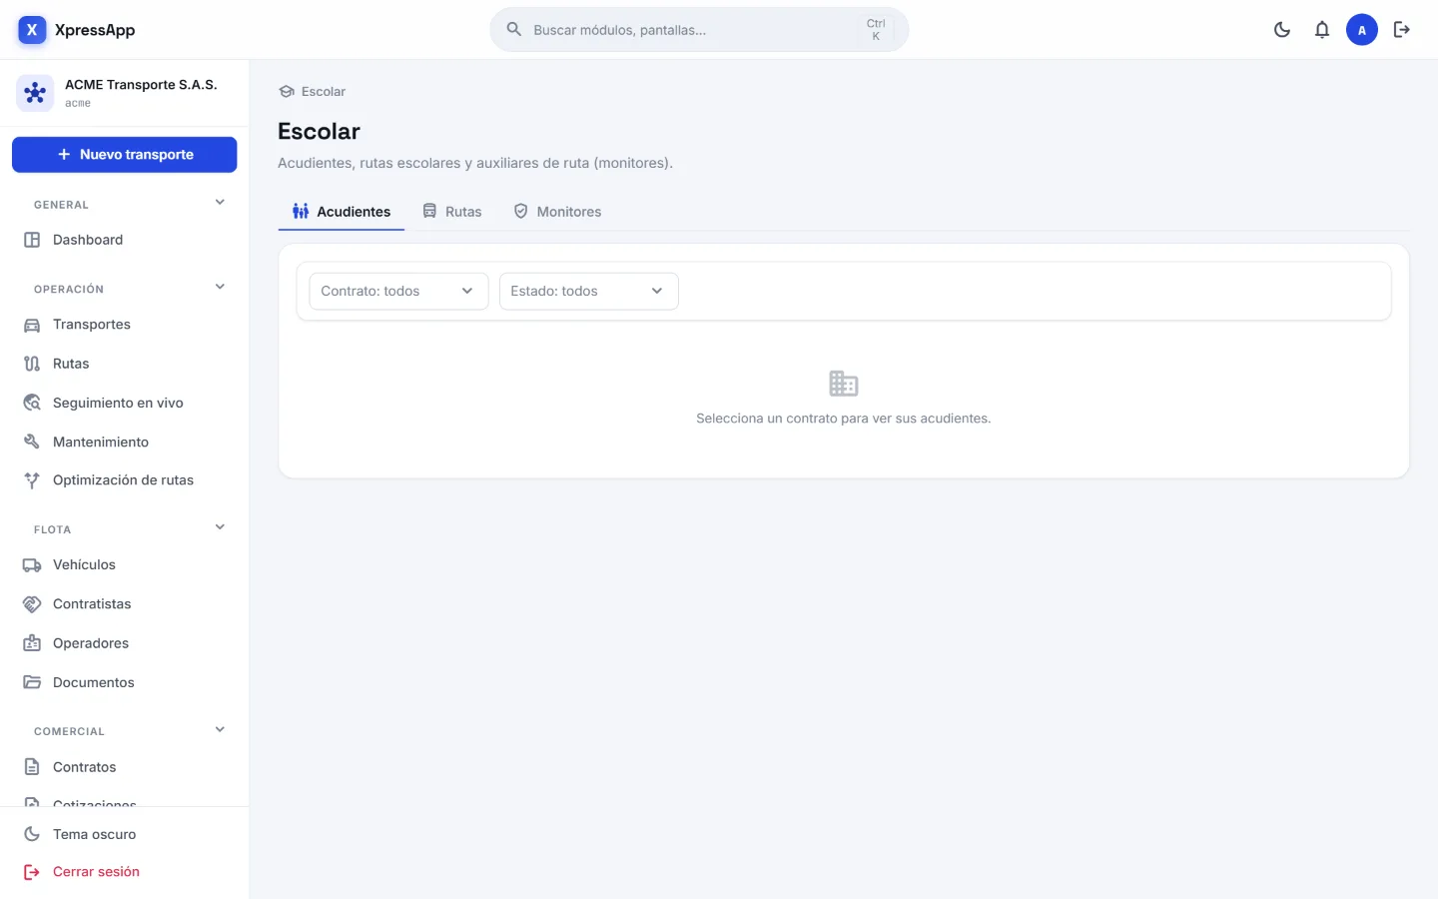Open notifications bell
1438x899 pixels.
pos(1322,30)
